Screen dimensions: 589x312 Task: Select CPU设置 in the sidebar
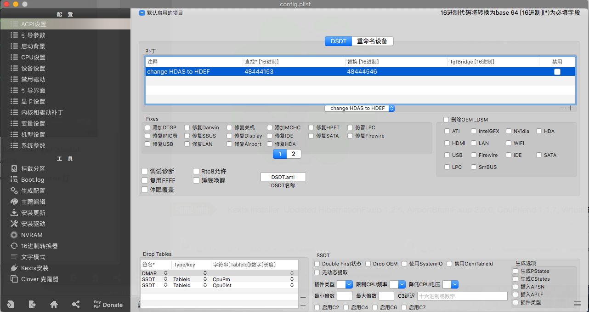click(x=33, y=57)
